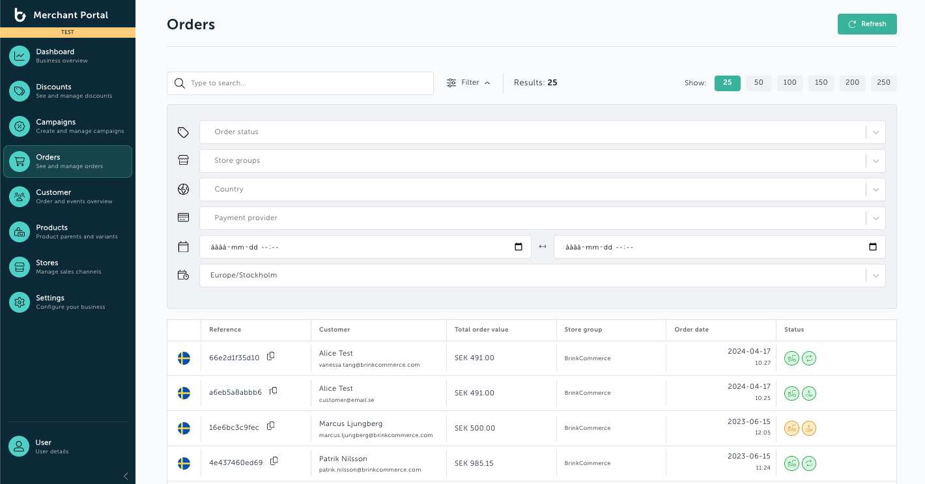Screen dimensions: 925x484
Task: Click Order date column header
Action: pyautogui.click(x=692, y=330)
